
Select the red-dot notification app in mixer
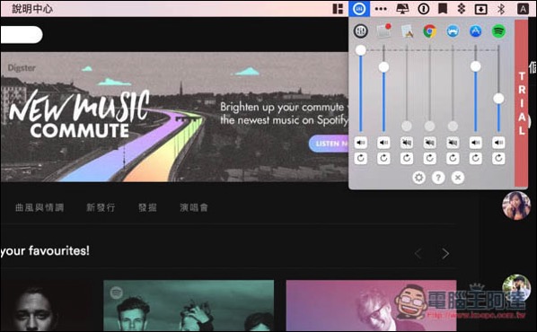click(x=383, y=31)
